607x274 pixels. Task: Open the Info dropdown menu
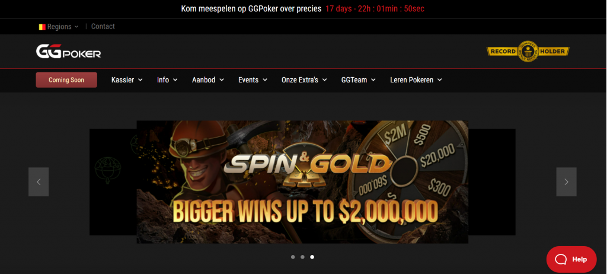click(x=167, y=80)
